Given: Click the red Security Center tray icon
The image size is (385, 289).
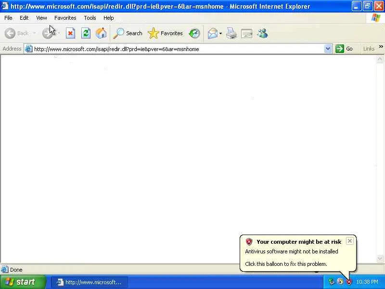Looking at the screenshot, I should pos(349,282).
